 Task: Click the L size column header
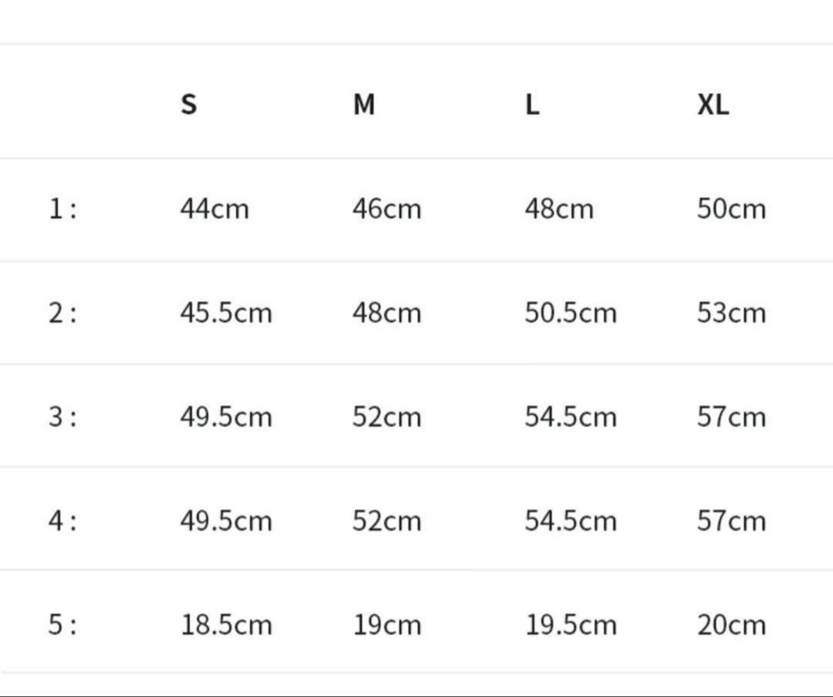(x=532, y=104)
